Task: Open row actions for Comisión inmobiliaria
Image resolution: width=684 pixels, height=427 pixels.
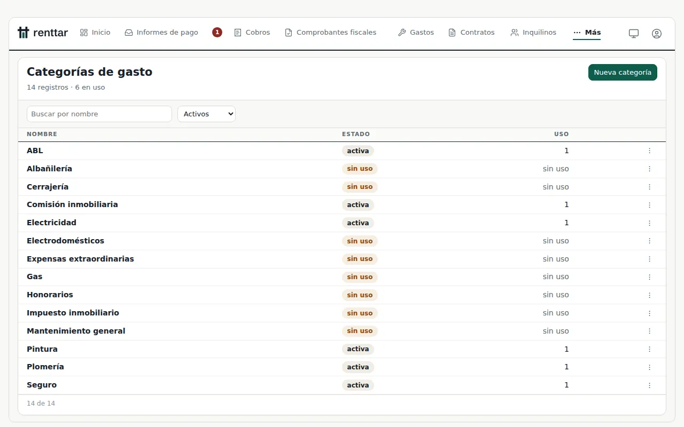Action: [649, 205]
